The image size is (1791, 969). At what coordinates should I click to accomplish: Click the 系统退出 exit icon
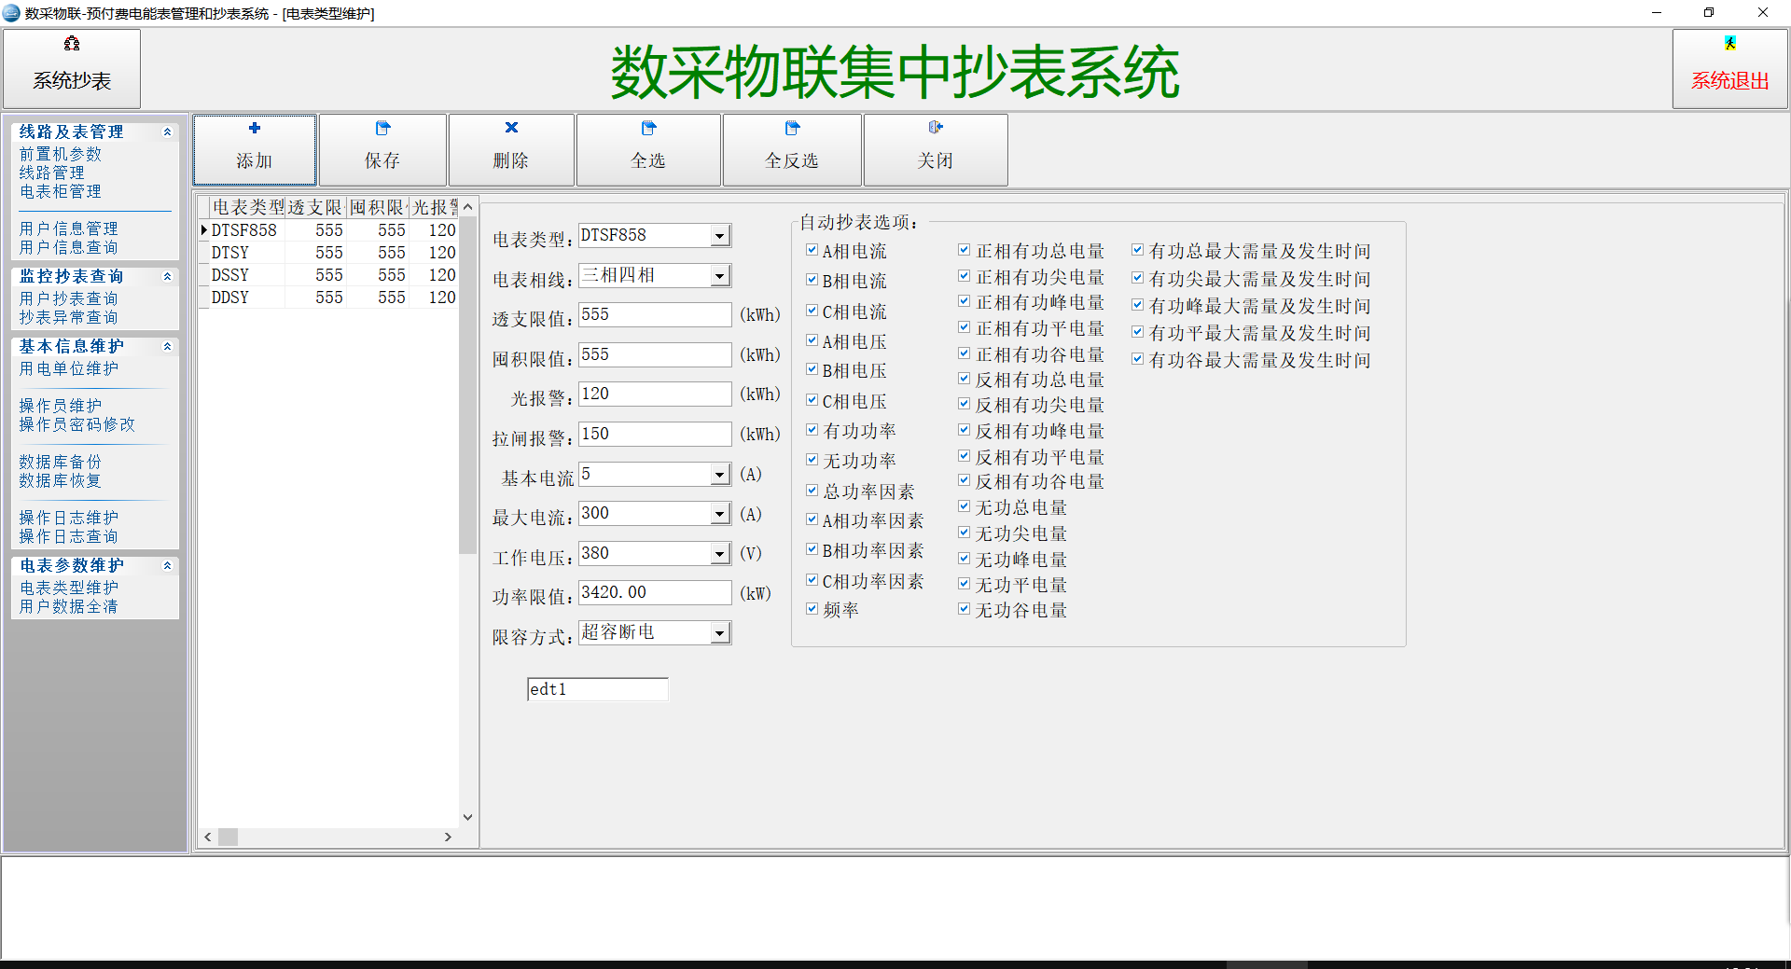pos(1730,43)
